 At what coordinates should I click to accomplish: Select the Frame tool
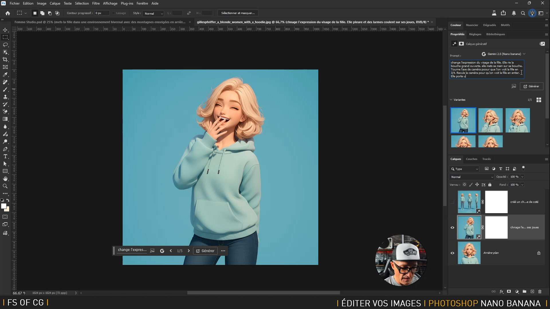tap(5, 67)
